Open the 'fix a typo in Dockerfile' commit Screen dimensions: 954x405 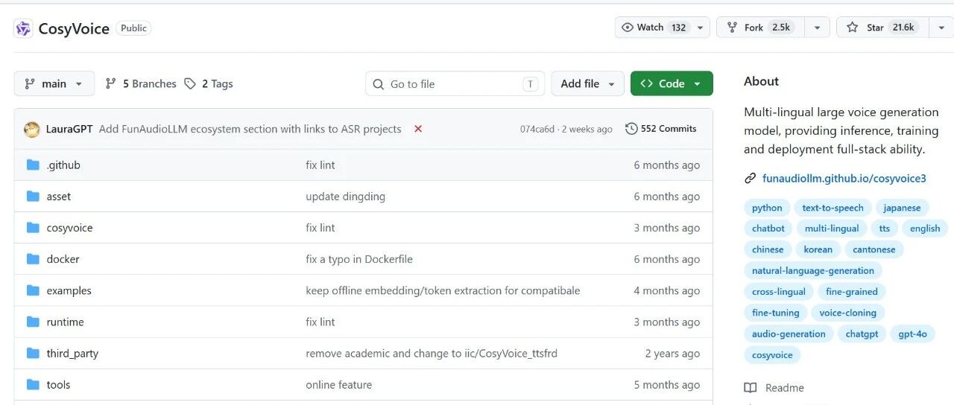(359, 259)
